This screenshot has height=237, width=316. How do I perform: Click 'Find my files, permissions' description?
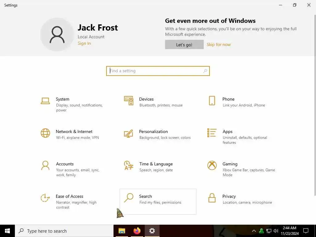point(160,202)
